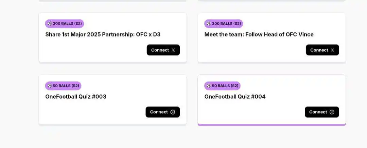
Task: Select the 300 BALLS (S2) badge on Vince card
Action: coord(224,24)
